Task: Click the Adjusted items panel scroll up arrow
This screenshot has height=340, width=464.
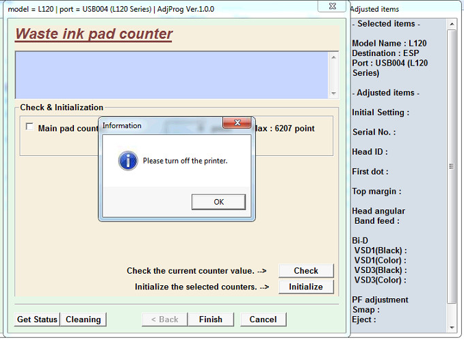Action: pyautogui.click(x=452, y=24)
